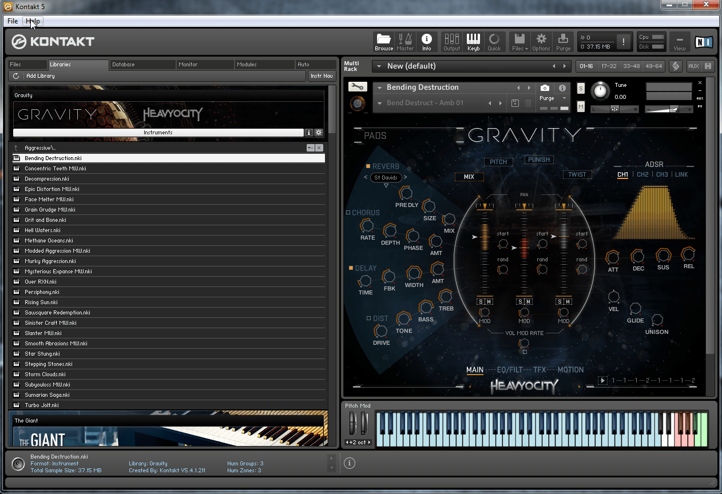Open the Browse panel icon
The image size is (722, 494).
[384, 42]
